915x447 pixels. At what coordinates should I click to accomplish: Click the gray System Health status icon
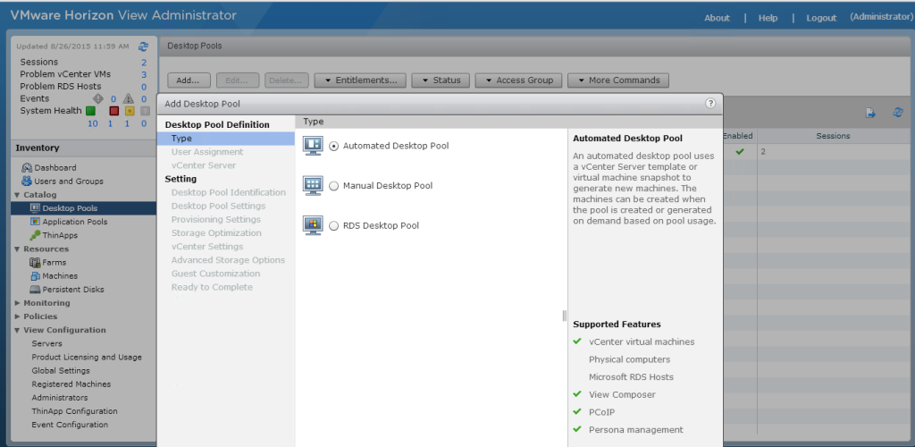tap(145, 111)
